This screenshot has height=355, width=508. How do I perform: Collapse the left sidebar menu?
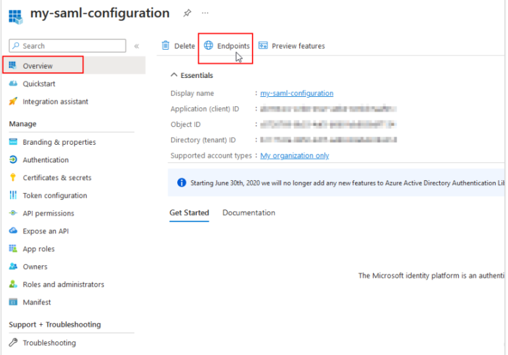click(137, 46)
